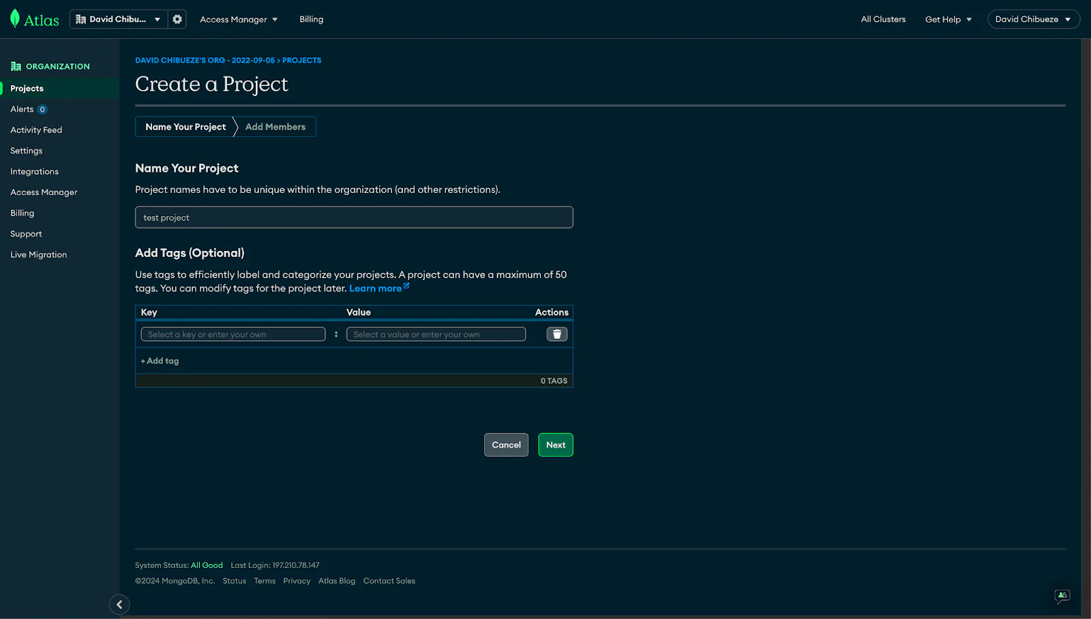Open the chat support icon
The height and width of the screenshot is (619, 1091).
coord(1062,596)
